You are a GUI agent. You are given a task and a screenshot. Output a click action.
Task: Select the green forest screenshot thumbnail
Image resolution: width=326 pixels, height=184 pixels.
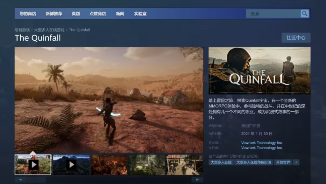click(147, 165)
